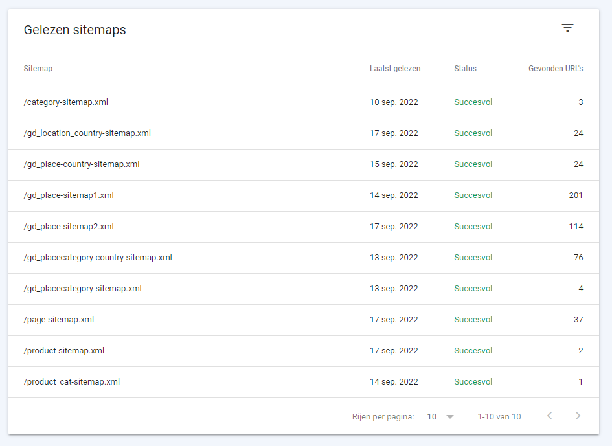
Task: Click Succesvol status for /category-sitemap.xml
Action: [x=473, y=102]
